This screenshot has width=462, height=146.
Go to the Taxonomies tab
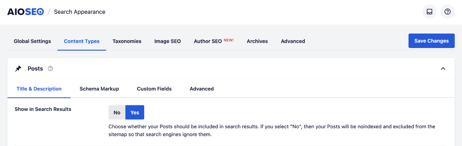(127, 41)
